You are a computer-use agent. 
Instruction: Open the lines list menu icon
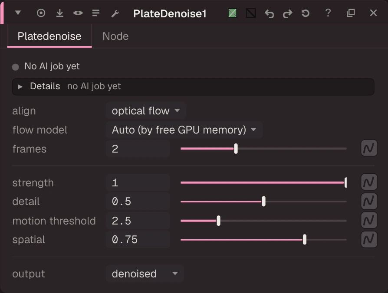coord(96,13)
